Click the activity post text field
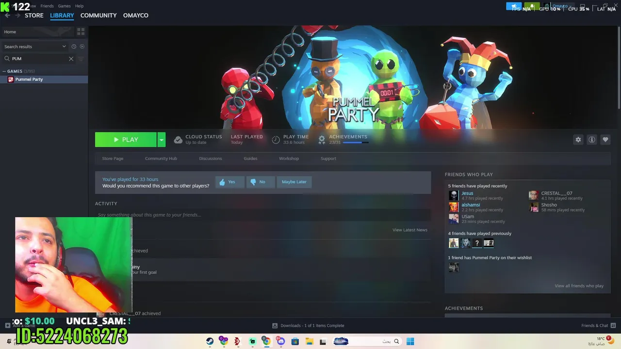The width and height of the screenshot is (621, 349). pos(262,215)
